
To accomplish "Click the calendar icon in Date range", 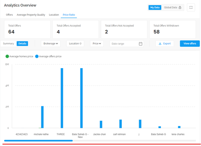I will pyautogui.click(x=141, y=44).
